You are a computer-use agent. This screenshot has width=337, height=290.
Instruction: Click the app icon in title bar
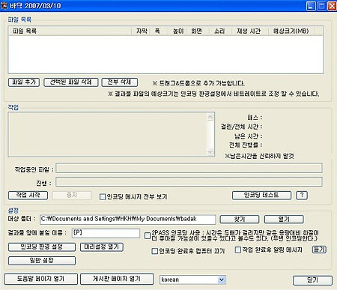point(4,5)
